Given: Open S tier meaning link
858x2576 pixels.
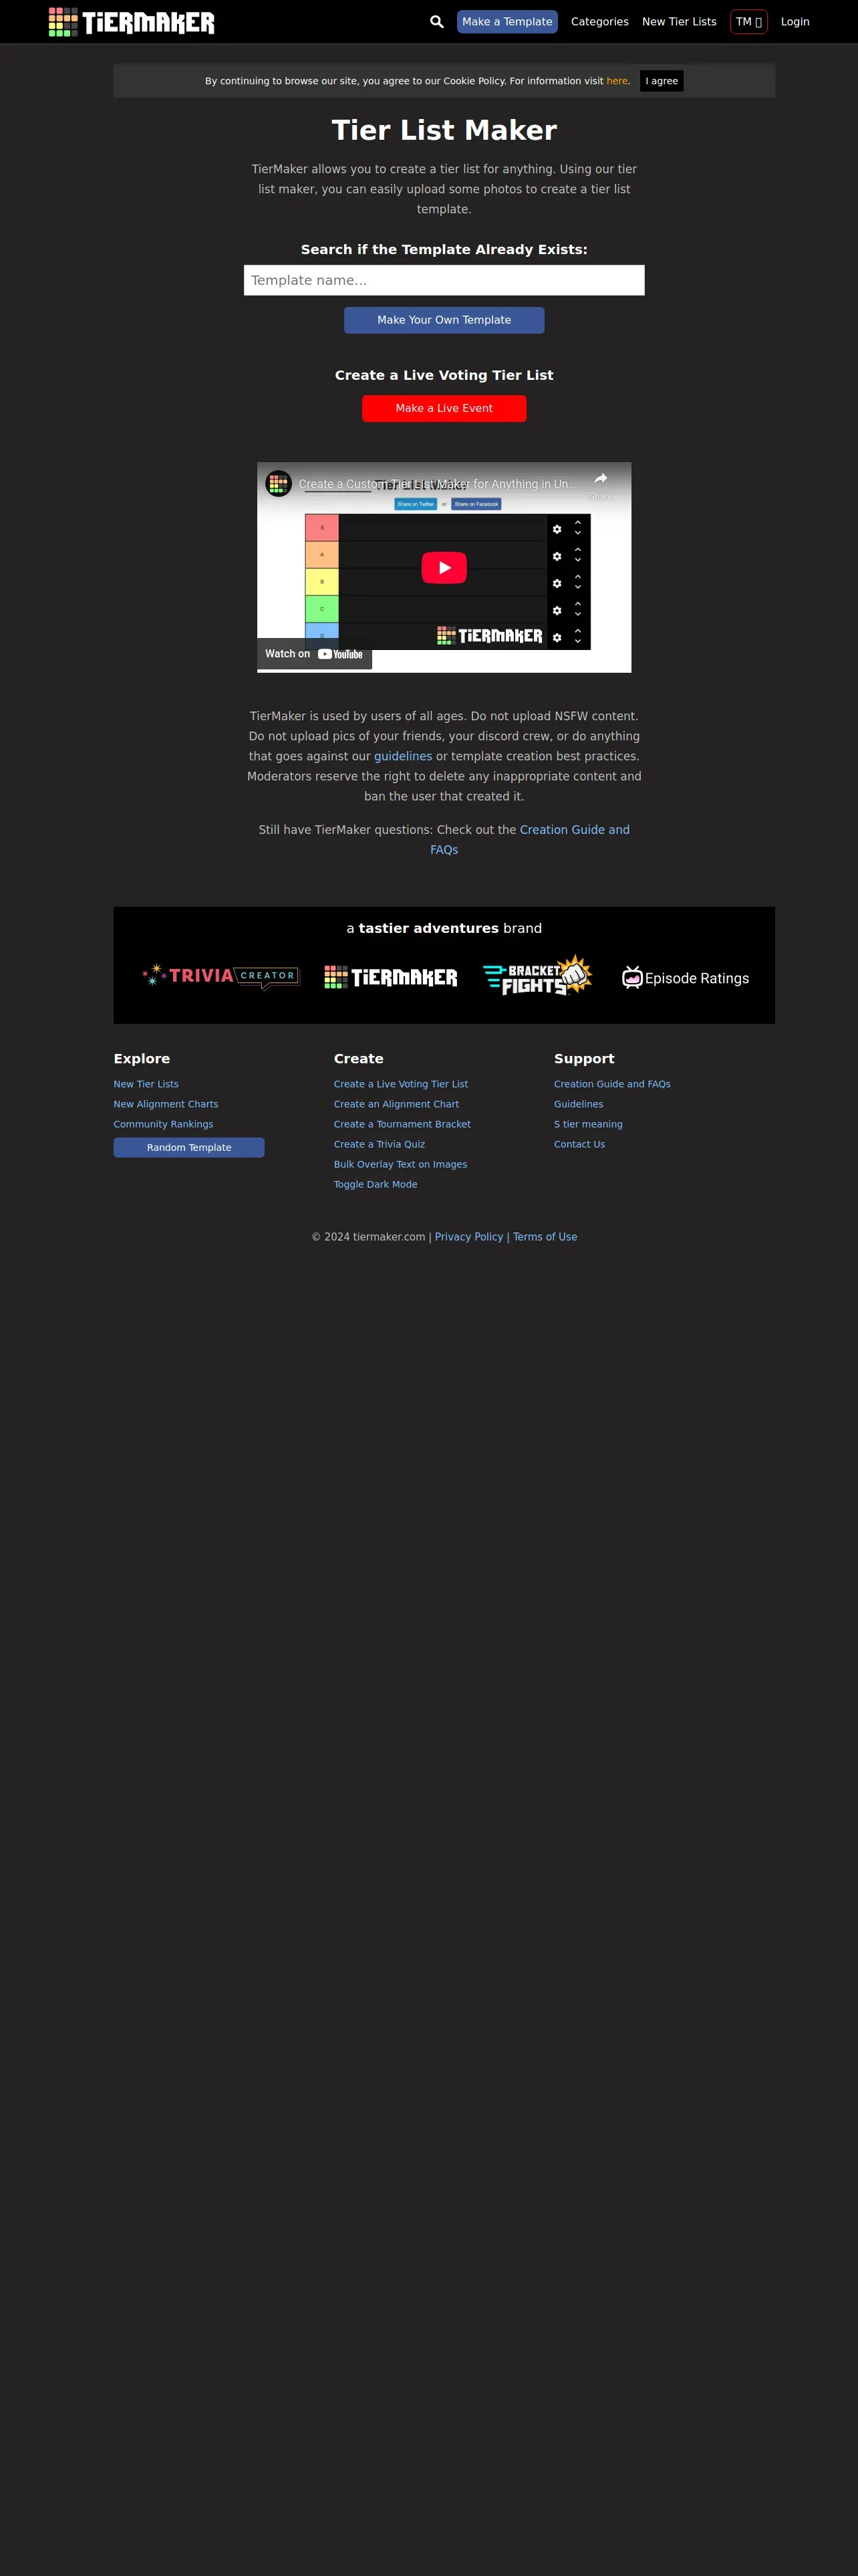Looking at the screenshot, I should [x=588, y=1124].
